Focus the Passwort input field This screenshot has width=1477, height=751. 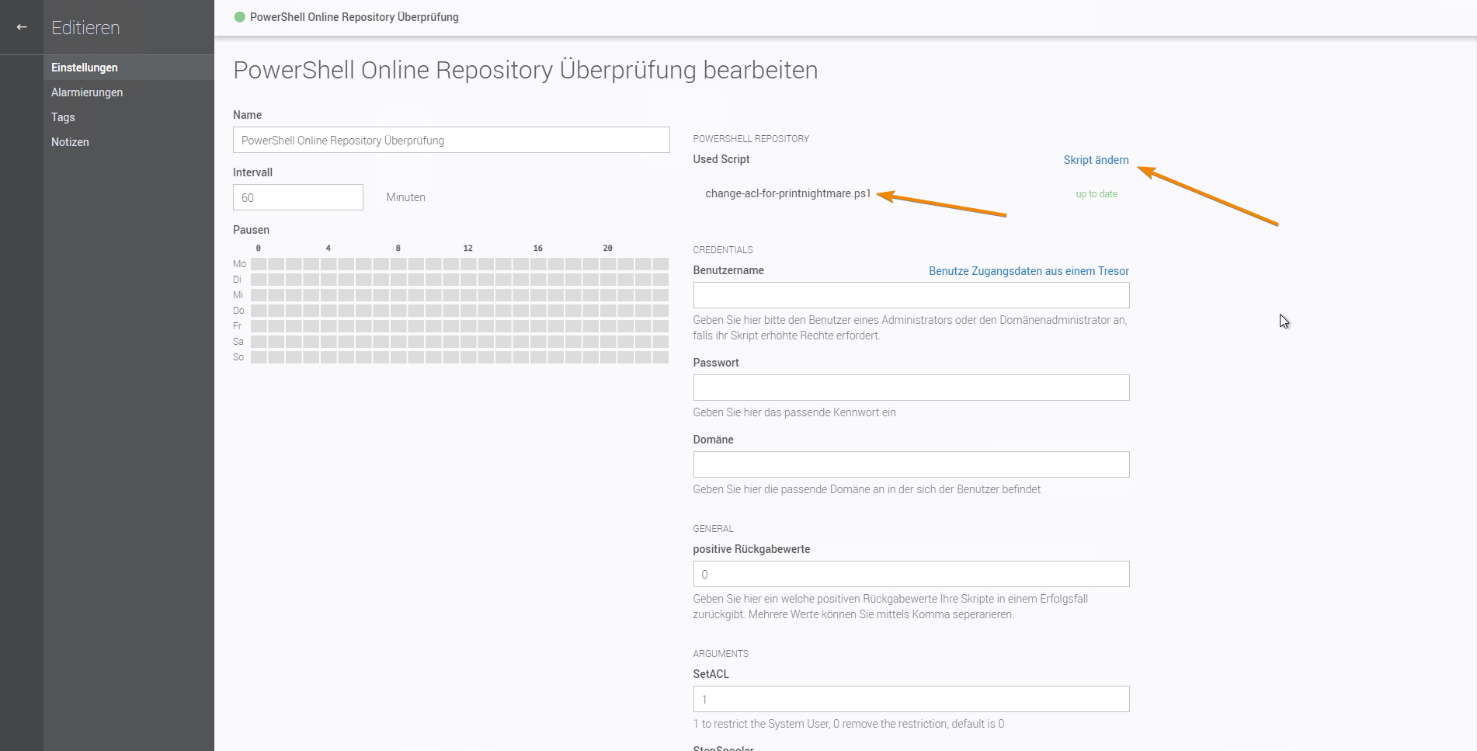coord(911,388)
